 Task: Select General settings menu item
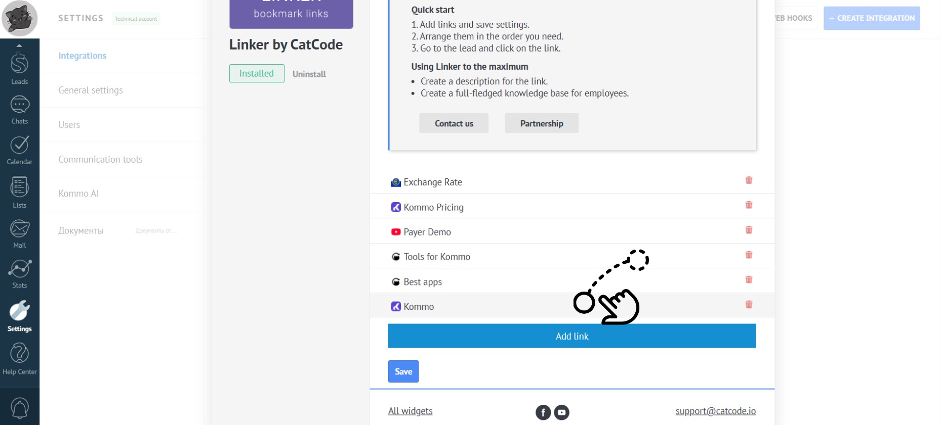tap(91, 90)
